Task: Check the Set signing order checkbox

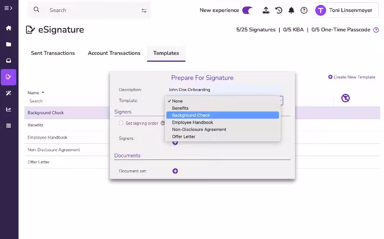Action: (x=121, y=123)
